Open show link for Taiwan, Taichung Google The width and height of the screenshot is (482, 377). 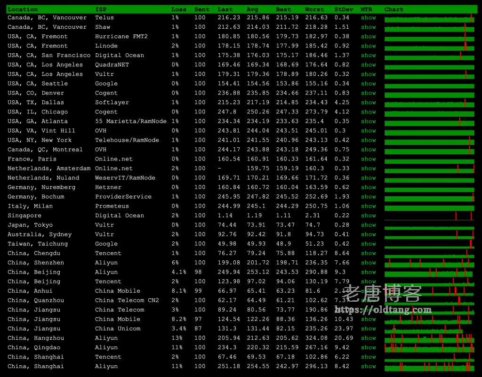(368, 244)
